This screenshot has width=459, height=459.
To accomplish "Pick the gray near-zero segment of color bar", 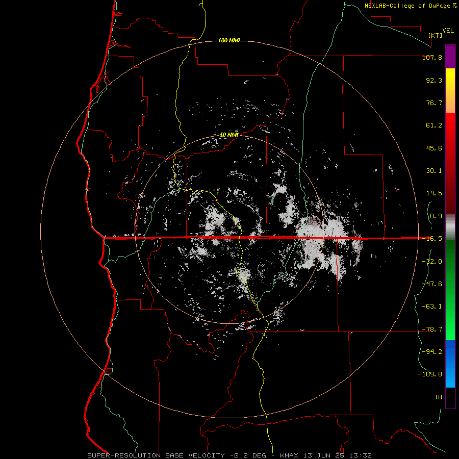I will [450, 227].
